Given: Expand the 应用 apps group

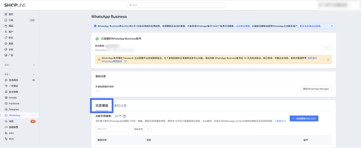Looking at the screenshot, I should tap(7, 65).
